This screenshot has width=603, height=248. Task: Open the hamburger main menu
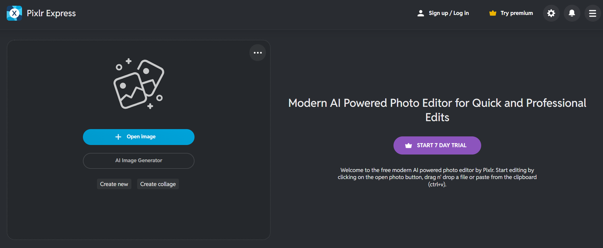(x=592, y=14)
